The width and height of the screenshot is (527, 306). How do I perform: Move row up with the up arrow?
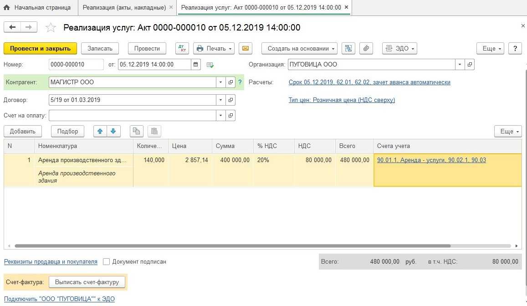point(100,131)
